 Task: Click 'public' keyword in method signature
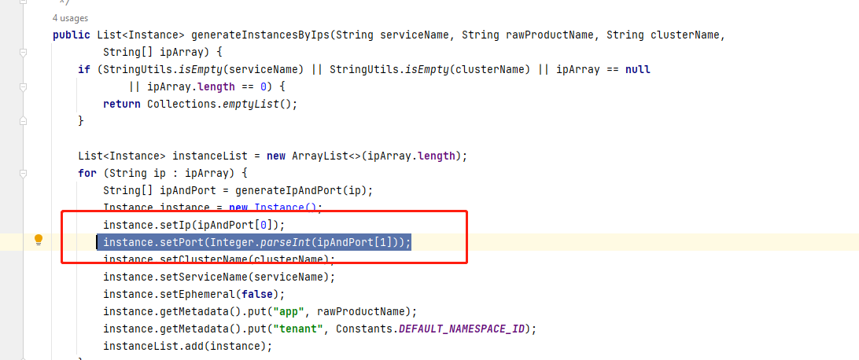(72, 35)
